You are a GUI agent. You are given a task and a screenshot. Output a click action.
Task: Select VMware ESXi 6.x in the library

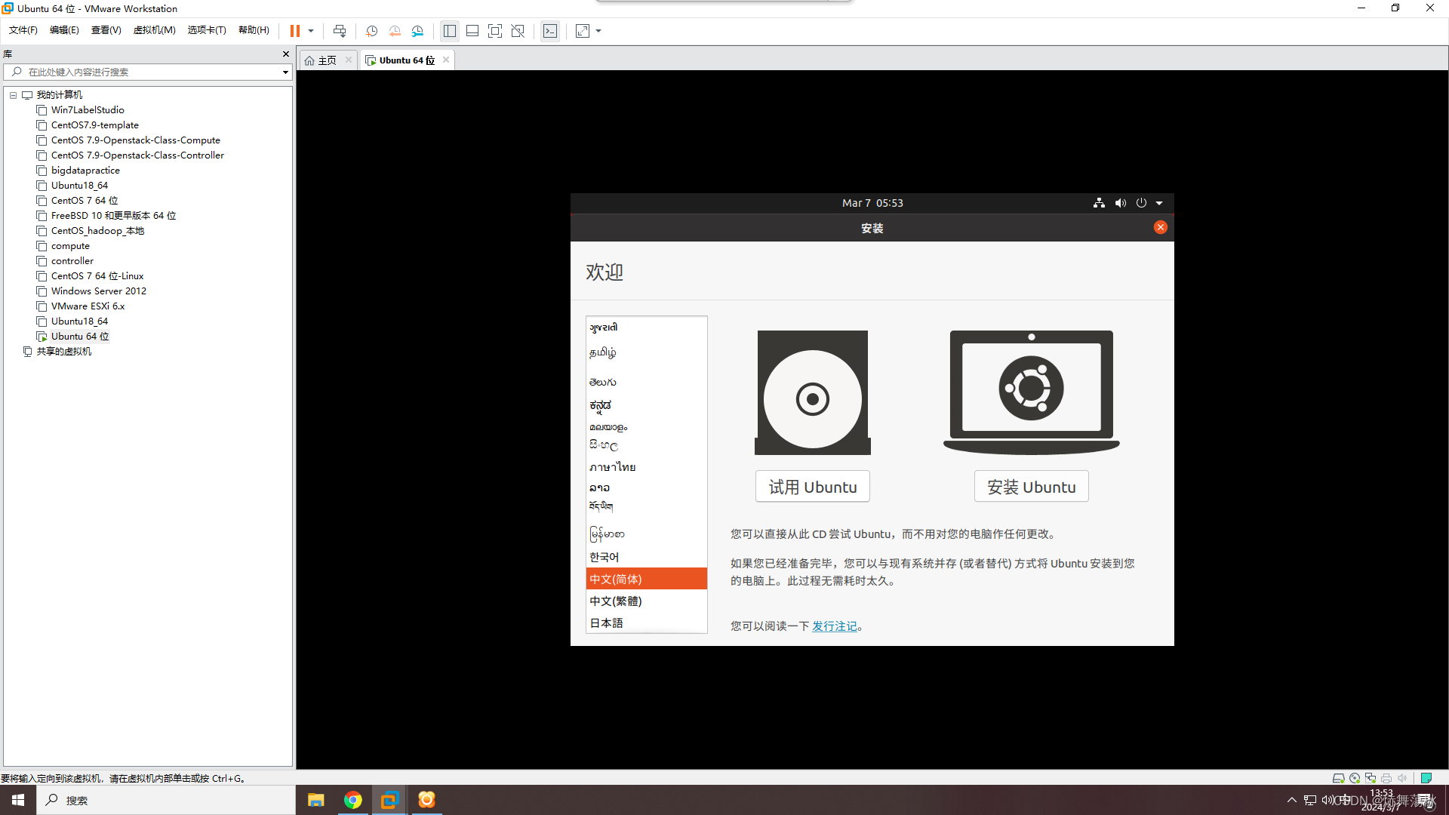(88, 306)
